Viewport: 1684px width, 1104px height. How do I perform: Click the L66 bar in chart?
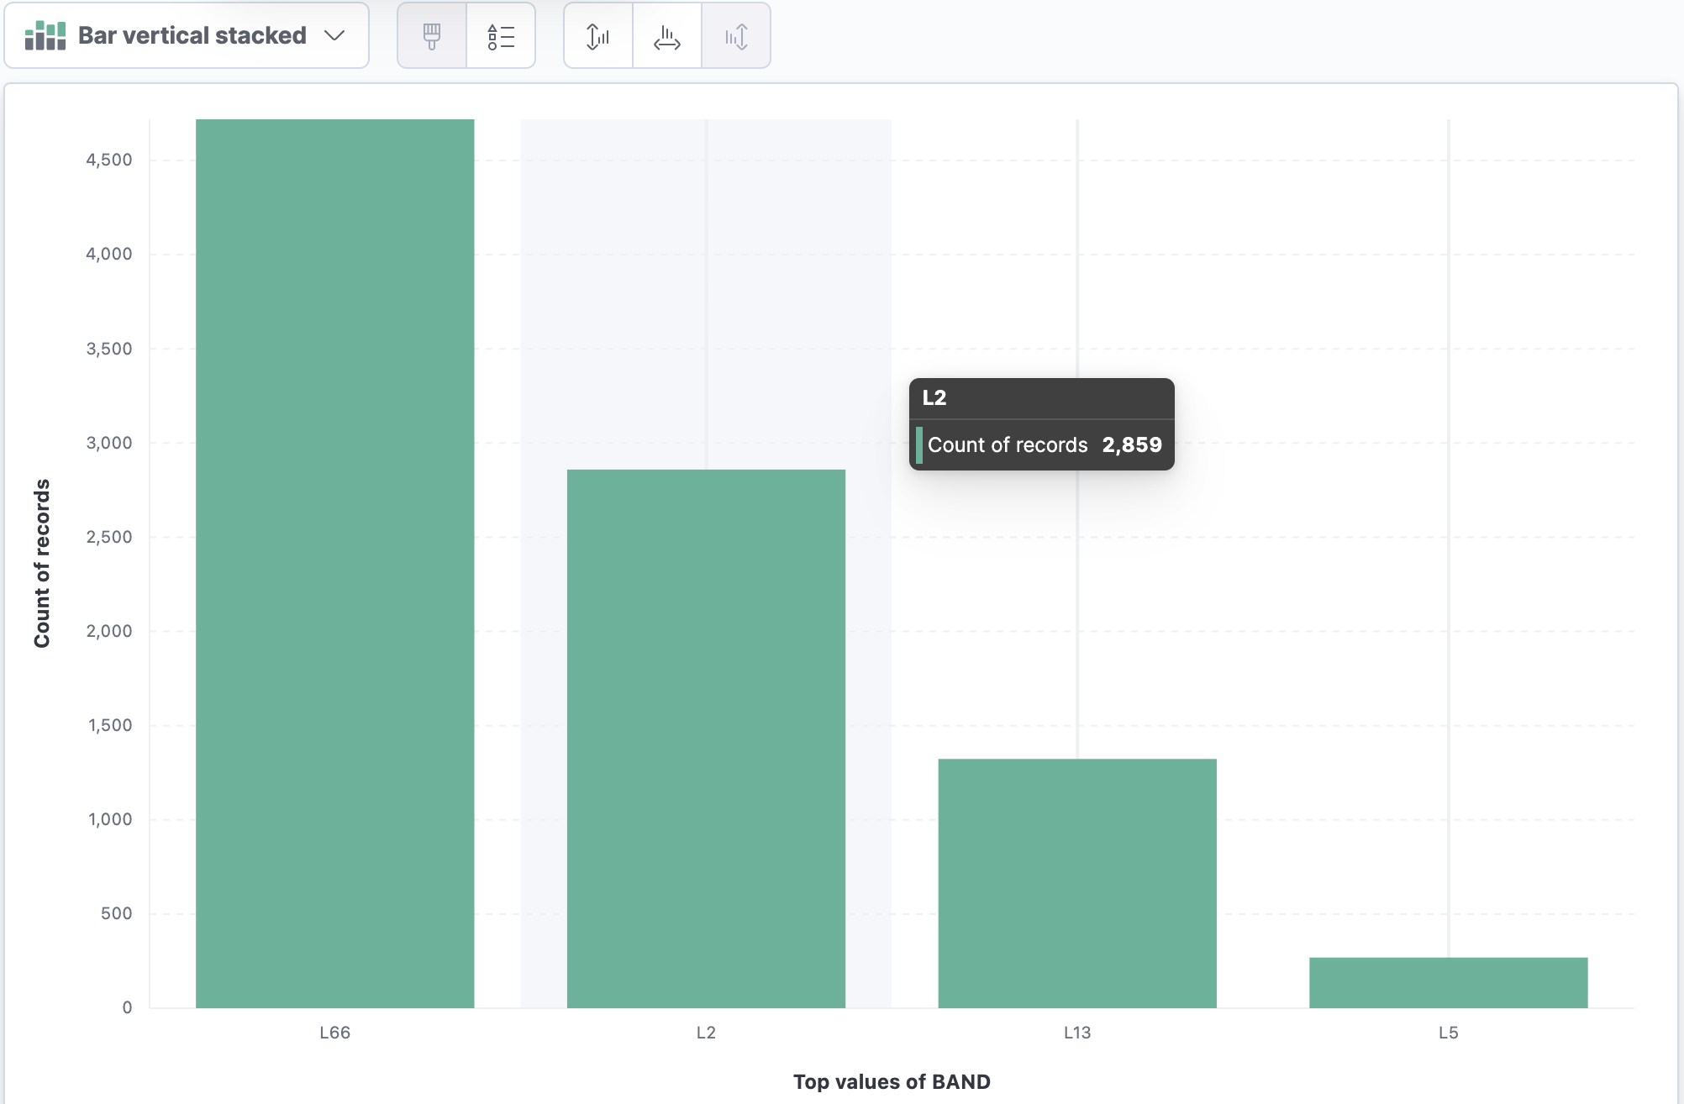click(x=334, y=563)
